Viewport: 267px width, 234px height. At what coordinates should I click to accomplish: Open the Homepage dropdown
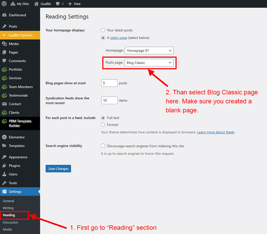pos(149,51)
